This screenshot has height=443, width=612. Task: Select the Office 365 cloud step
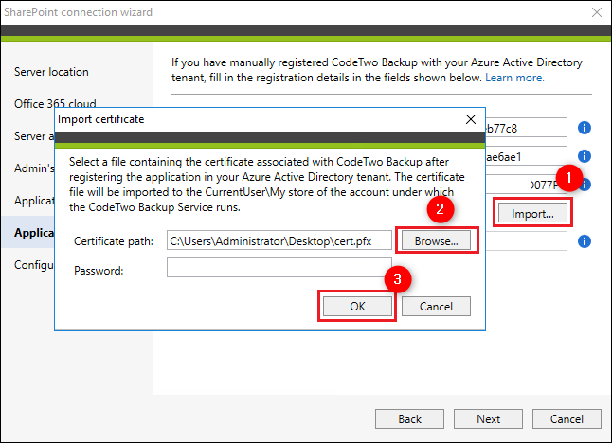(x=55, y=104)
